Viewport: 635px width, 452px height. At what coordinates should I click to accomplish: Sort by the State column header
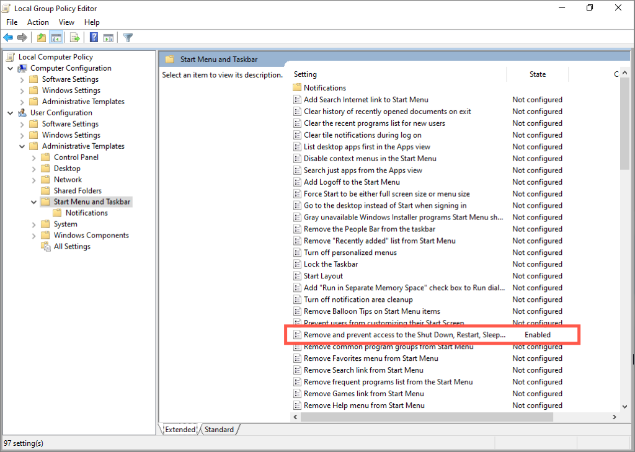tap(538, 74)
